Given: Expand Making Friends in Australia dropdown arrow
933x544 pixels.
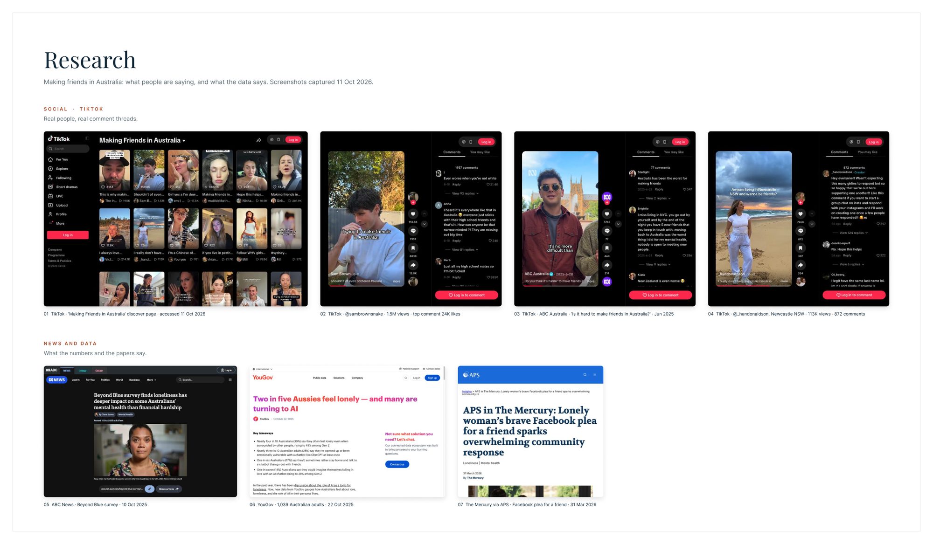Looking at the screenshot, I should pos(184,140).
